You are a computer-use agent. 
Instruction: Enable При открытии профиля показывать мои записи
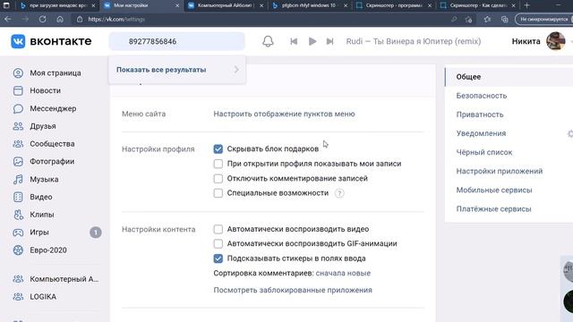[x=218, y=164]
